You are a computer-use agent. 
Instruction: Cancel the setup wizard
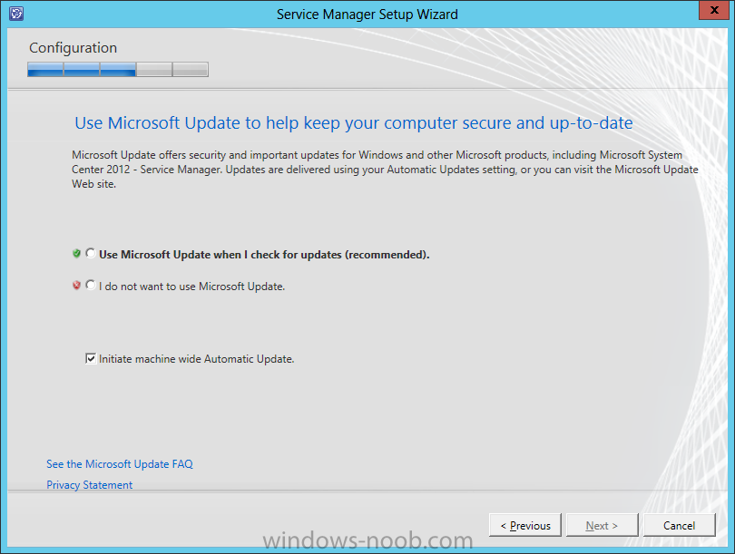pyautogui.click(x=680, y=525)
